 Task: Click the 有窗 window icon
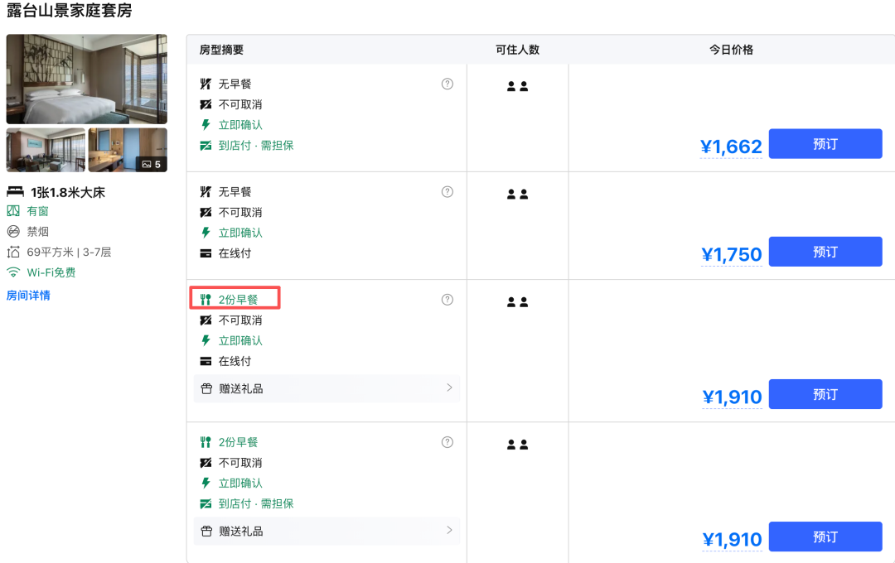[x=13, y=211]
